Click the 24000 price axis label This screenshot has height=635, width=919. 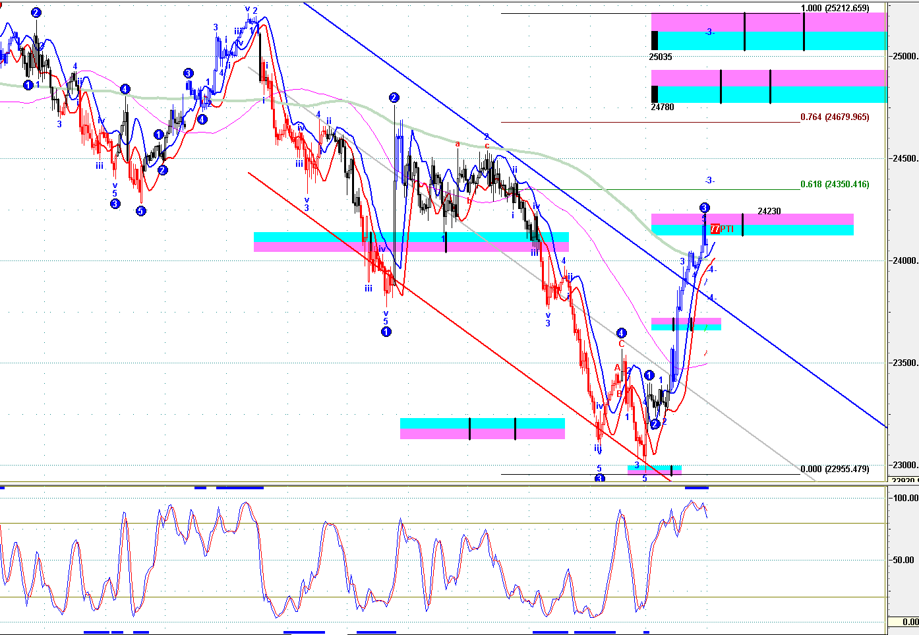[905, 260]
